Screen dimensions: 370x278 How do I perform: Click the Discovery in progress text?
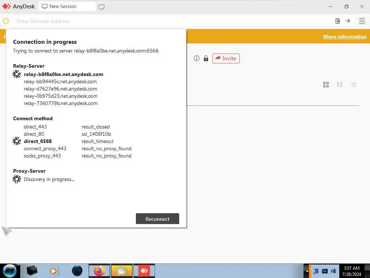tap(49, 179)
